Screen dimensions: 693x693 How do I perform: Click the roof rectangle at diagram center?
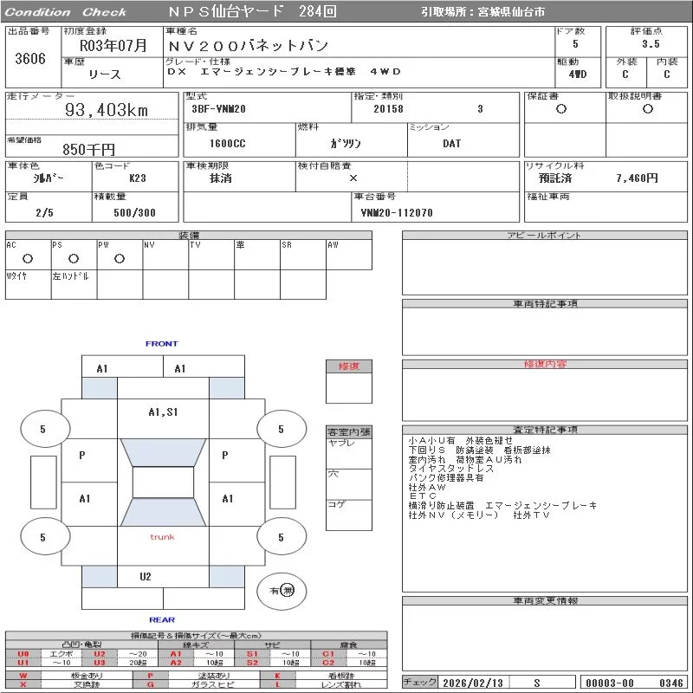pyautogui.click(x=162, y=483)
